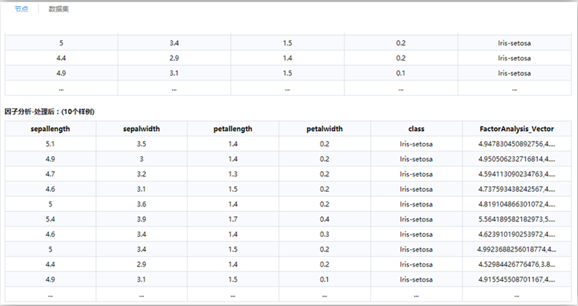Select the sepallength cell with value 5.4
This screenshot has height=306, width=578.
tap(50, 219)
